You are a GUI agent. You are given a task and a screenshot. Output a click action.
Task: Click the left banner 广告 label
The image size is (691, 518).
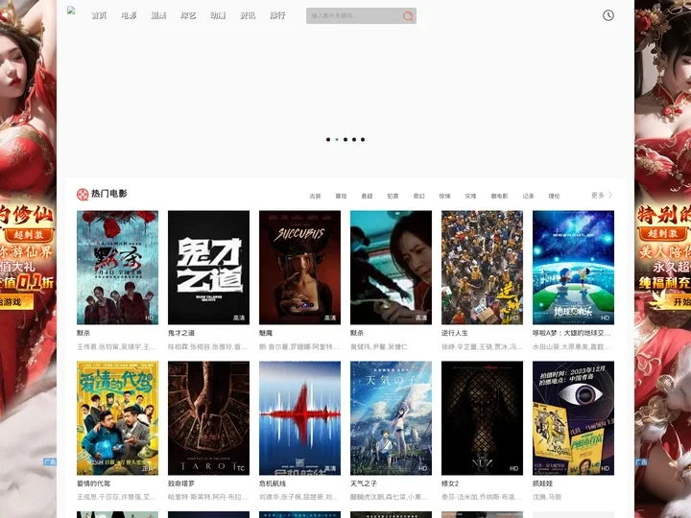pyautogui.click(x=50, y=462)
